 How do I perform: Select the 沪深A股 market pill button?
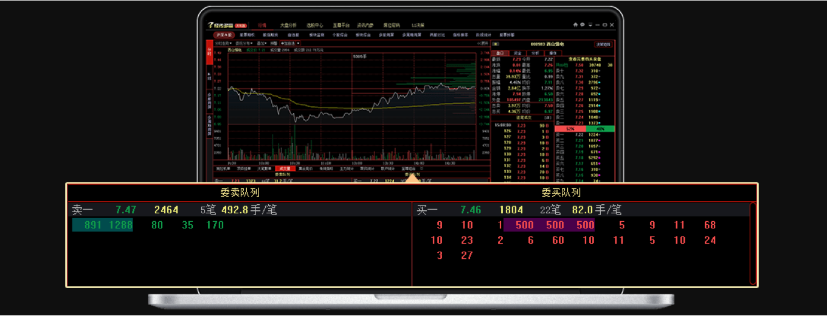coord(224,35)
